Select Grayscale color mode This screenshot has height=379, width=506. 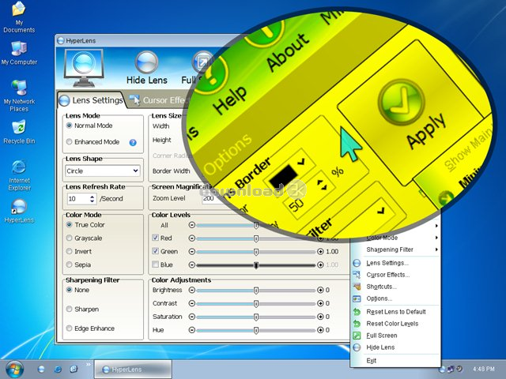click(69, 238)
